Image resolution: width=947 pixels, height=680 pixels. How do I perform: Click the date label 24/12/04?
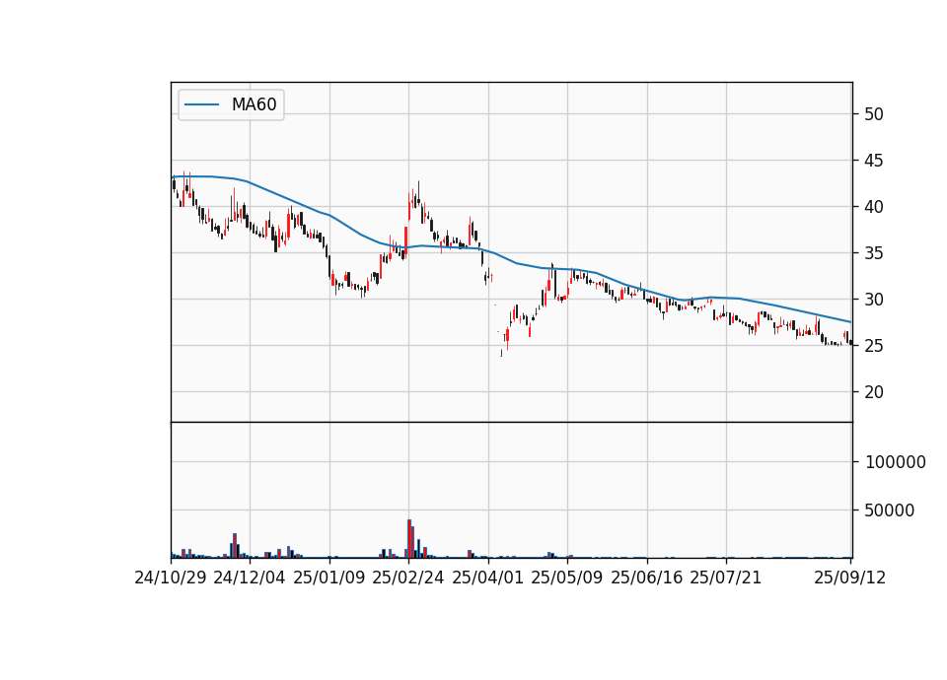[250, 578]
